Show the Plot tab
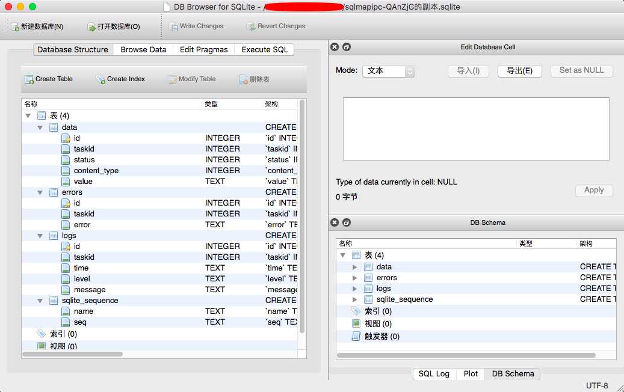624x392 pixels. [x=471, y=374]
